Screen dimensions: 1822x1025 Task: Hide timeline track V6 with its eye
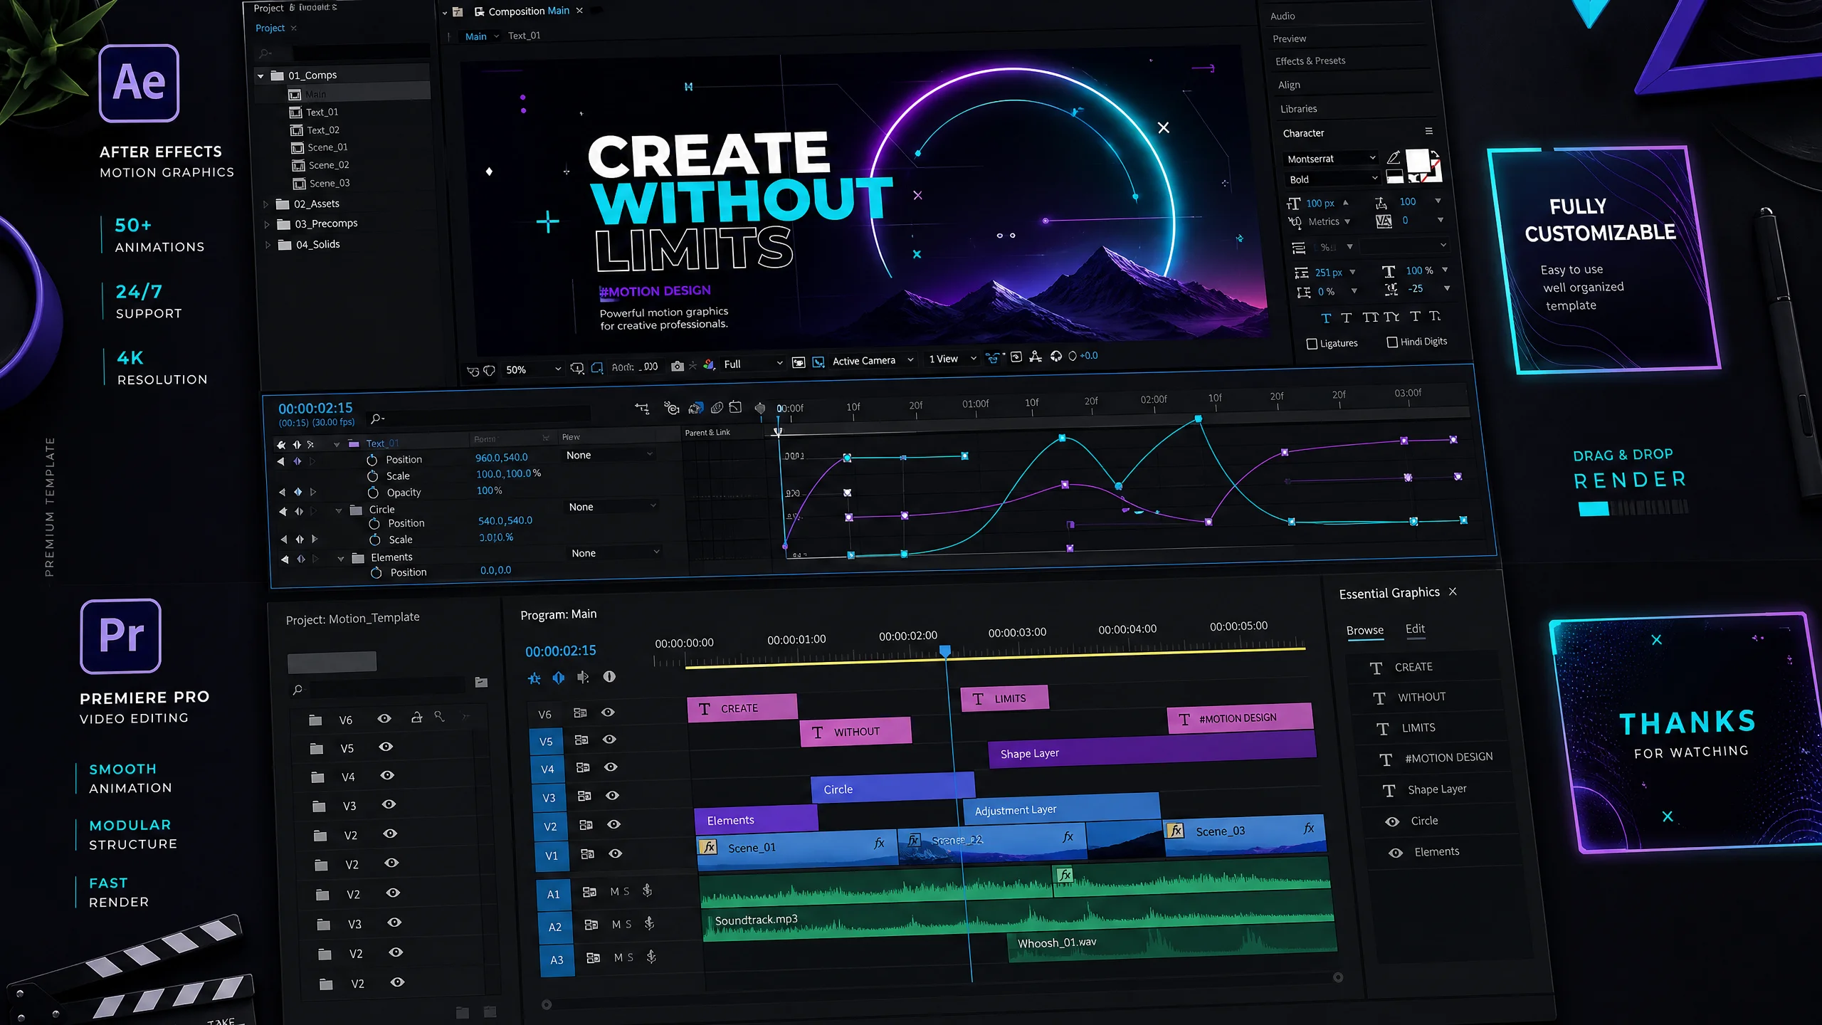[x=608, y=713]
